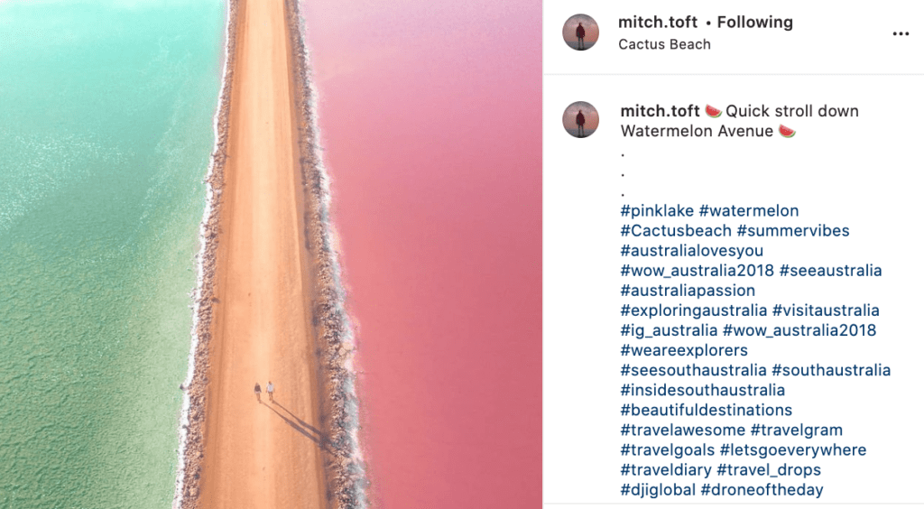Image resolution: width=924 pixels, height=509 pixels.
Task: Open mitch.toft username in post header
Action: (x=658, y=23)
